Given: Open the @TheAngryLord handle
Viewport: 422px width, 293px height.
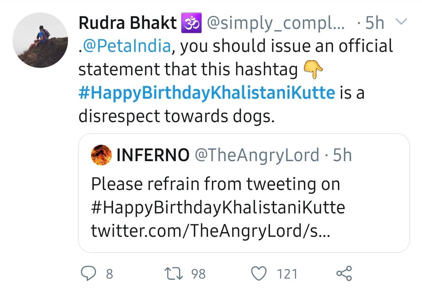Looking at the screenshot, I should tap(256, 155).
